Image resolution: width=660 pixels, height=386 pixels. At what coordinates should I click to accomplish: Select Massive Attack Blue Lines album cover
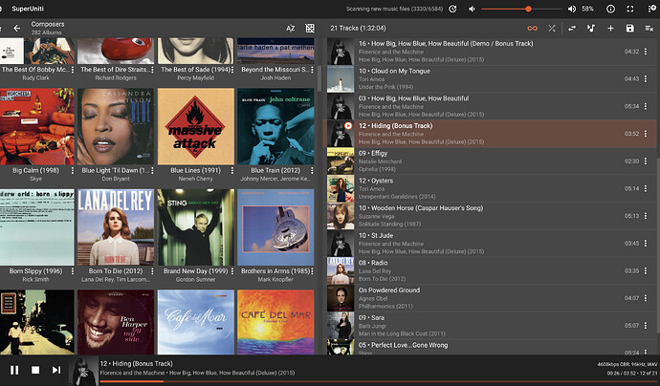point(196,126)
